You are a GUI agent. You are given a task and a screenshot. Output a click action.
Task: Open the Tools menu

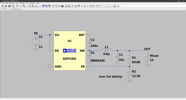(28, 3)
